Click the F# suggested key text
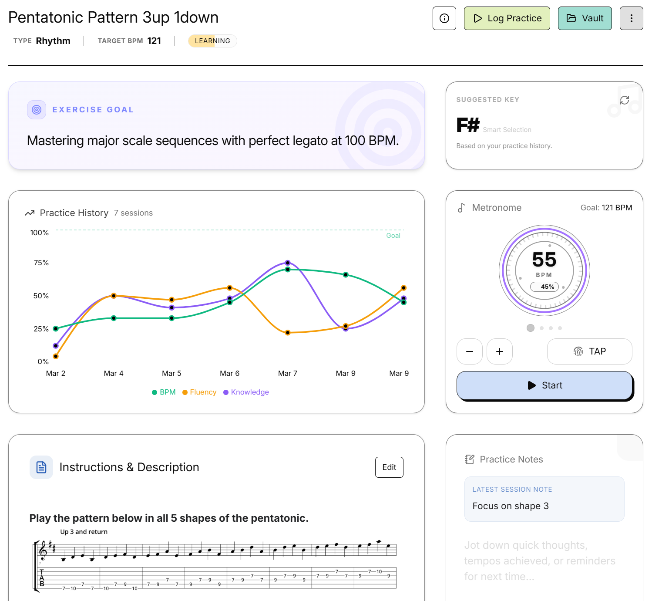 coord(468,125)
